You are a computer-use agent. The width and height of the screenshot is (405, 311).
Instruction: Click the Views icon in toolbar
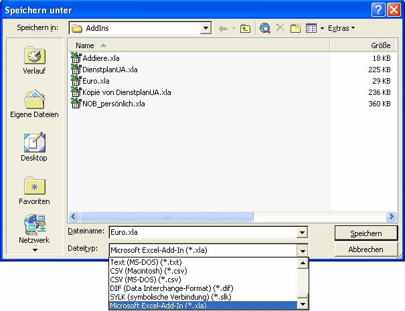(311, 28)
